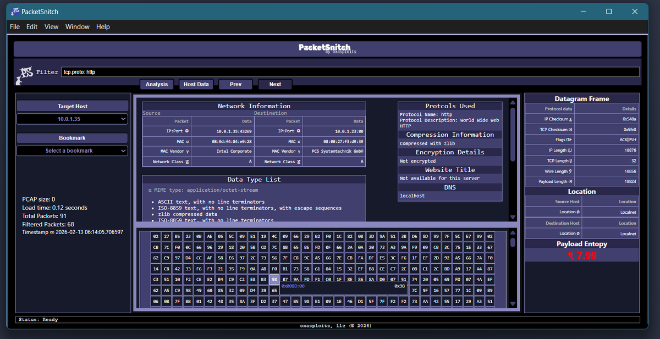Viewport: 660px width, 339px height.
Task: Click the IP Length value 18876
Action: (631, 151)
